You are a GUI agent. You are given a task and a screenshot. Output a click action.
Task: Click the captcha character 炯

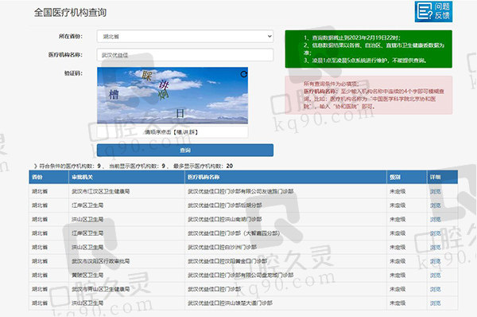click(x=163, y=95)
